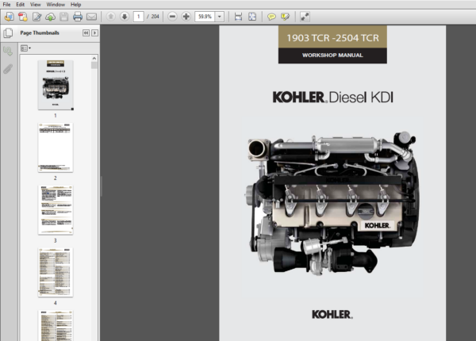Viewport: 476px width, 341px height.
Task: Select page 3 thumbnail
Action: [x=56, y=210]
